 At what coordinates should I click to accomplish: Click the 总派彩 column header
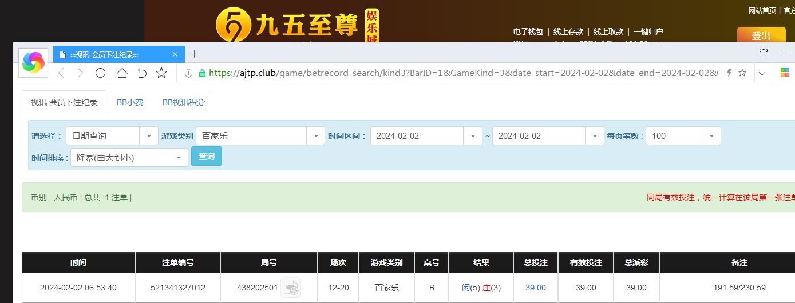tap(636, 262)
